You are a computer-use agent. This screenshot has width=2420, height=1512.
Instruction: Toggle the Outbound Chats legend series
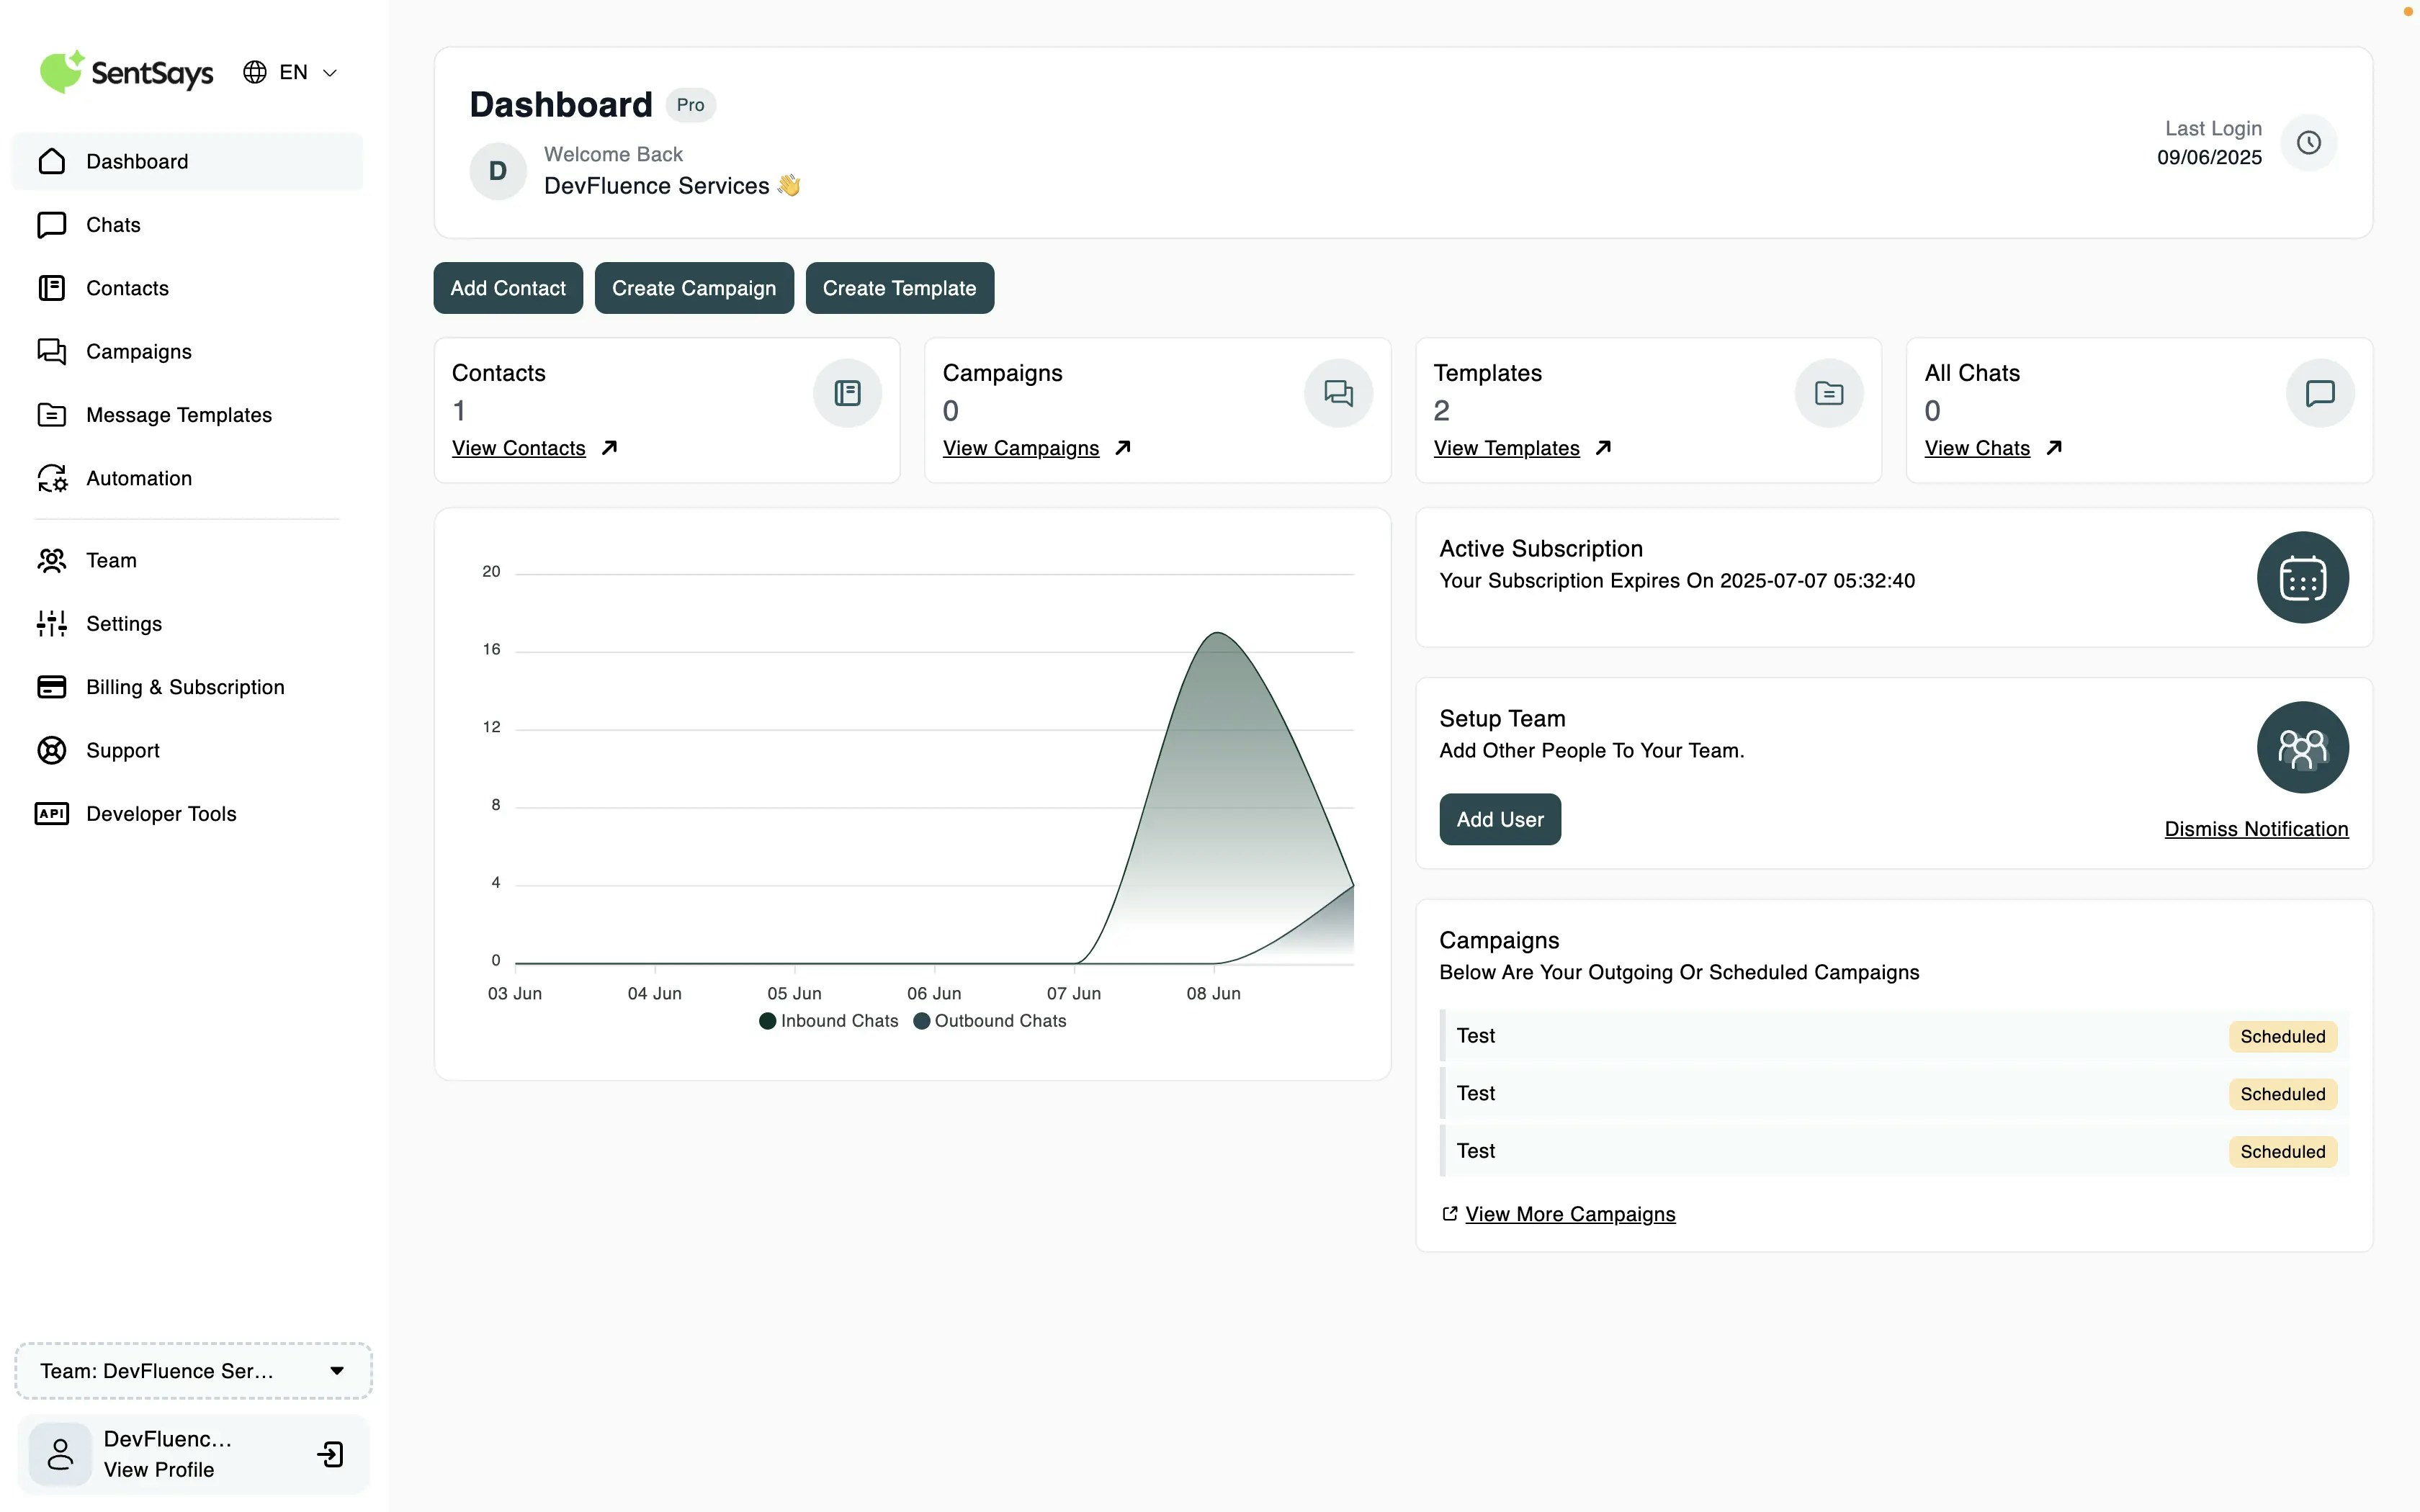pos(990,1021)
